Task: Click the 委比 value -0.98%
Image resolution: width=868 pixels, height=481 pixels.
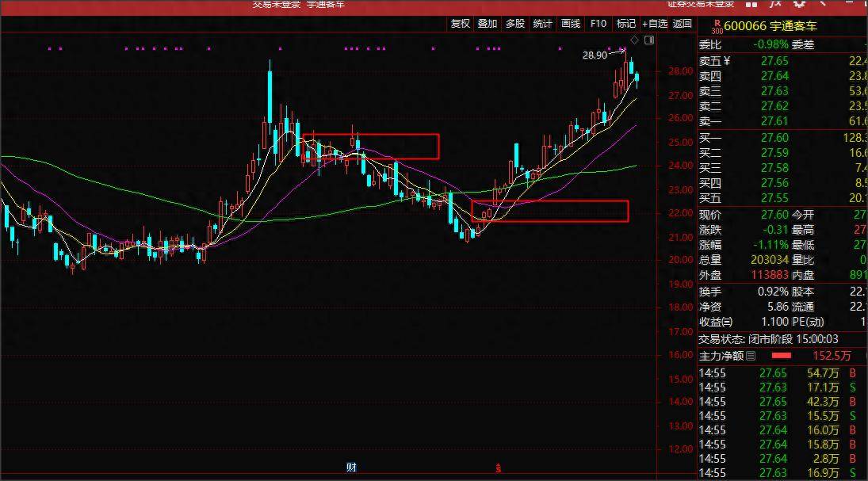Action: [770, 45]
